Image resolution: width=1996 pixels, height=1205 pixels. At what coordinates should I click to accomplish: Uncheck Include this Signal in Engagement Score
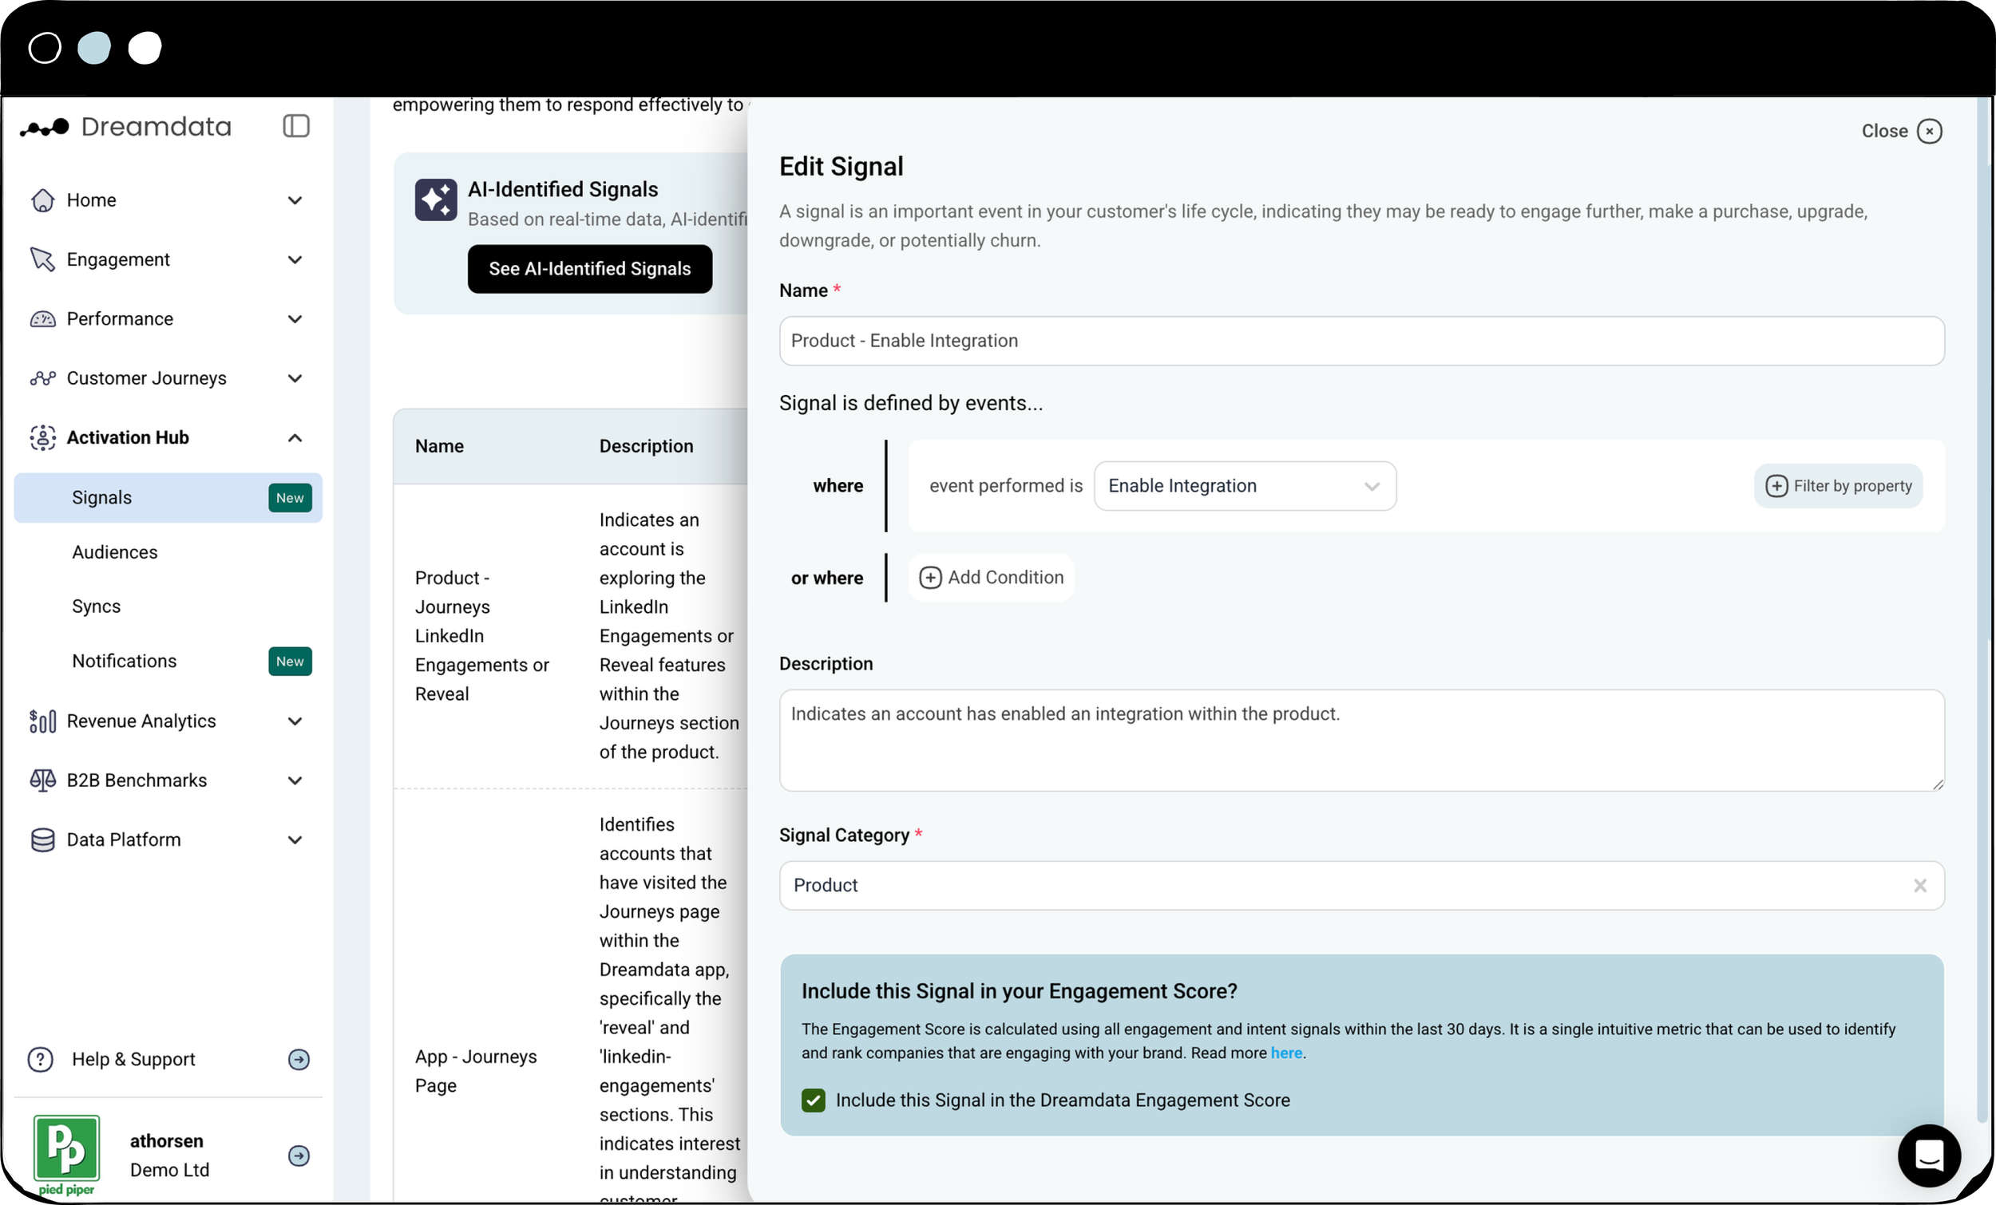click(x=814, y=1100)
